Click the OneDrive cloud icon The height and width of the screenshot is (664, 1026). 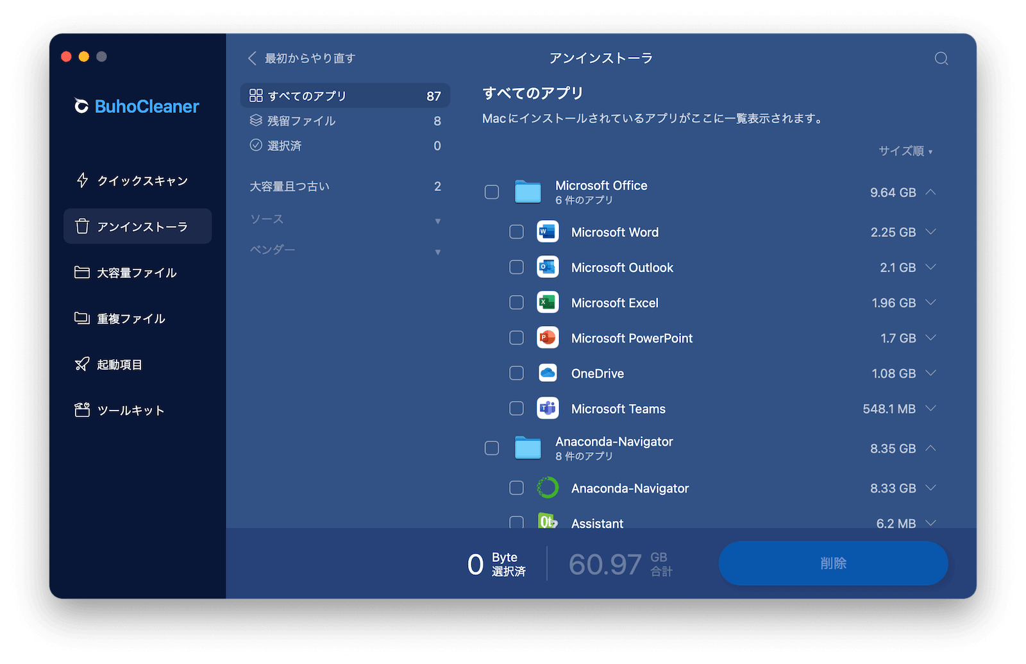coord(548,373)
